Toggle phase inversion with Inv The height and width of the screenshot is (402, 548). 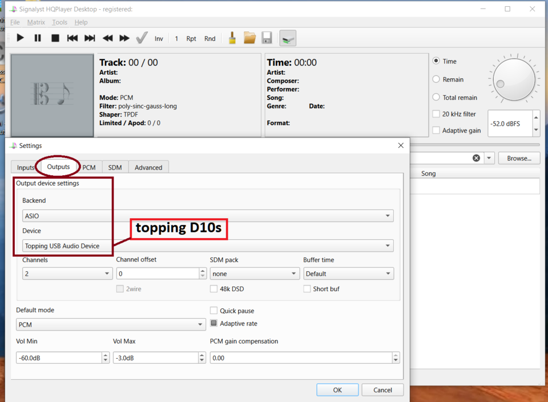click(x=159, y=38)
